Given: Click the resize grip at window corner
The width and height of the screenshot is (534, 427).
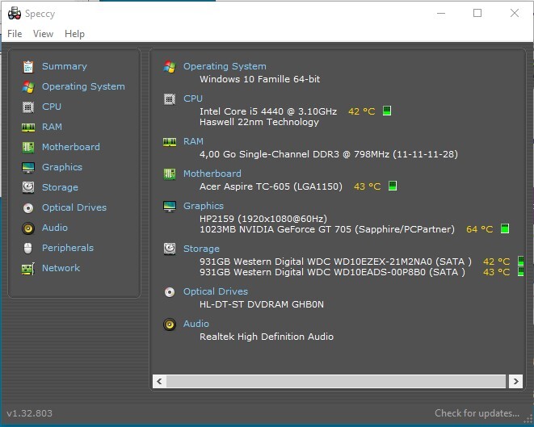Looking at the screenshot, I should (528, 421).
